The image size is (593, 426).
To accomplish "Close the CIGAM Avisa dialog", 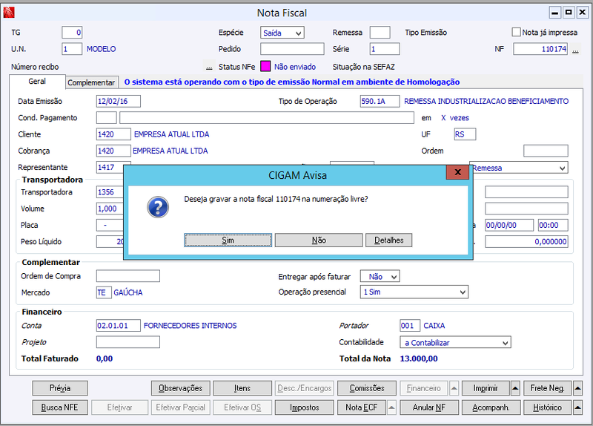I will point(457,172).
